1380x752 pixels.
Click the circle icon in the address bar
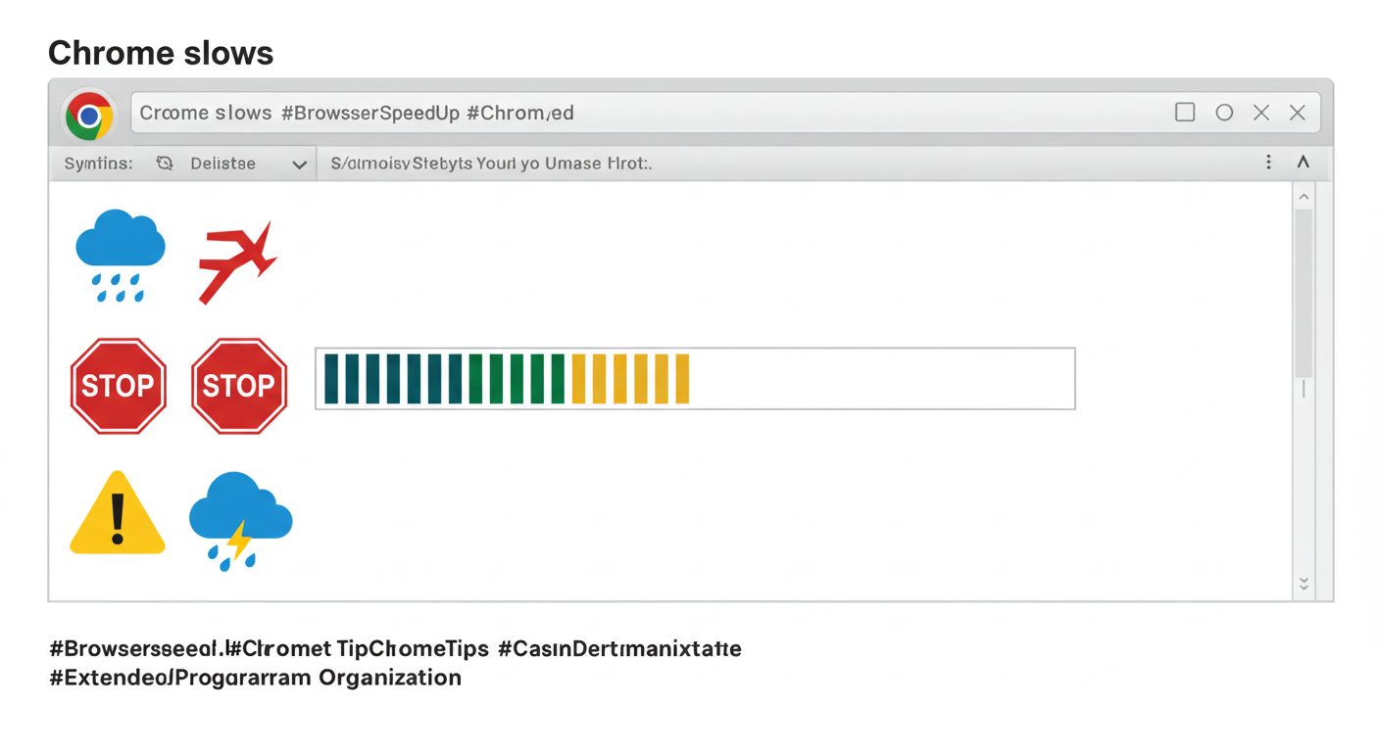(1224, 113)
